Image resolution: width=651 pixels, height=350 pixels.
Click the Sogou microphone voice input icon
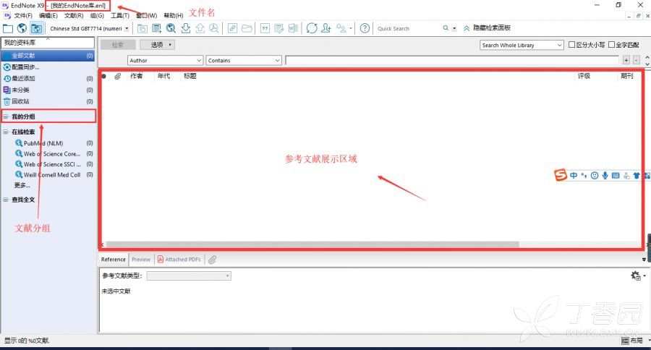(605, 176)
